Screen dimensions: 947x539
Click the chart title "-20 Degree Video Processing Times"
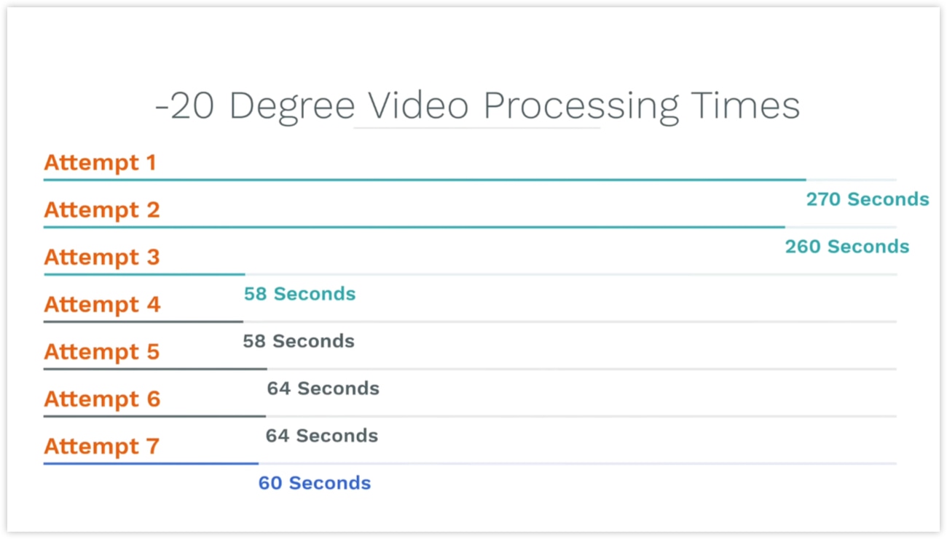477,106
